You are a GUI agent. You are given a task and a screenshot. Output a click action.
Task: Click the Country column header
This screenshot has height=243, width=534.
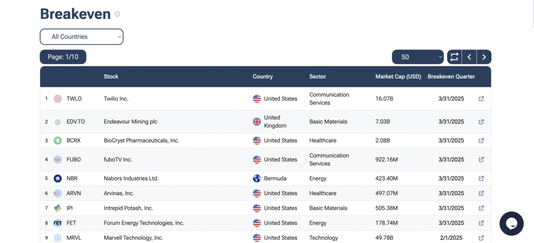263,77
